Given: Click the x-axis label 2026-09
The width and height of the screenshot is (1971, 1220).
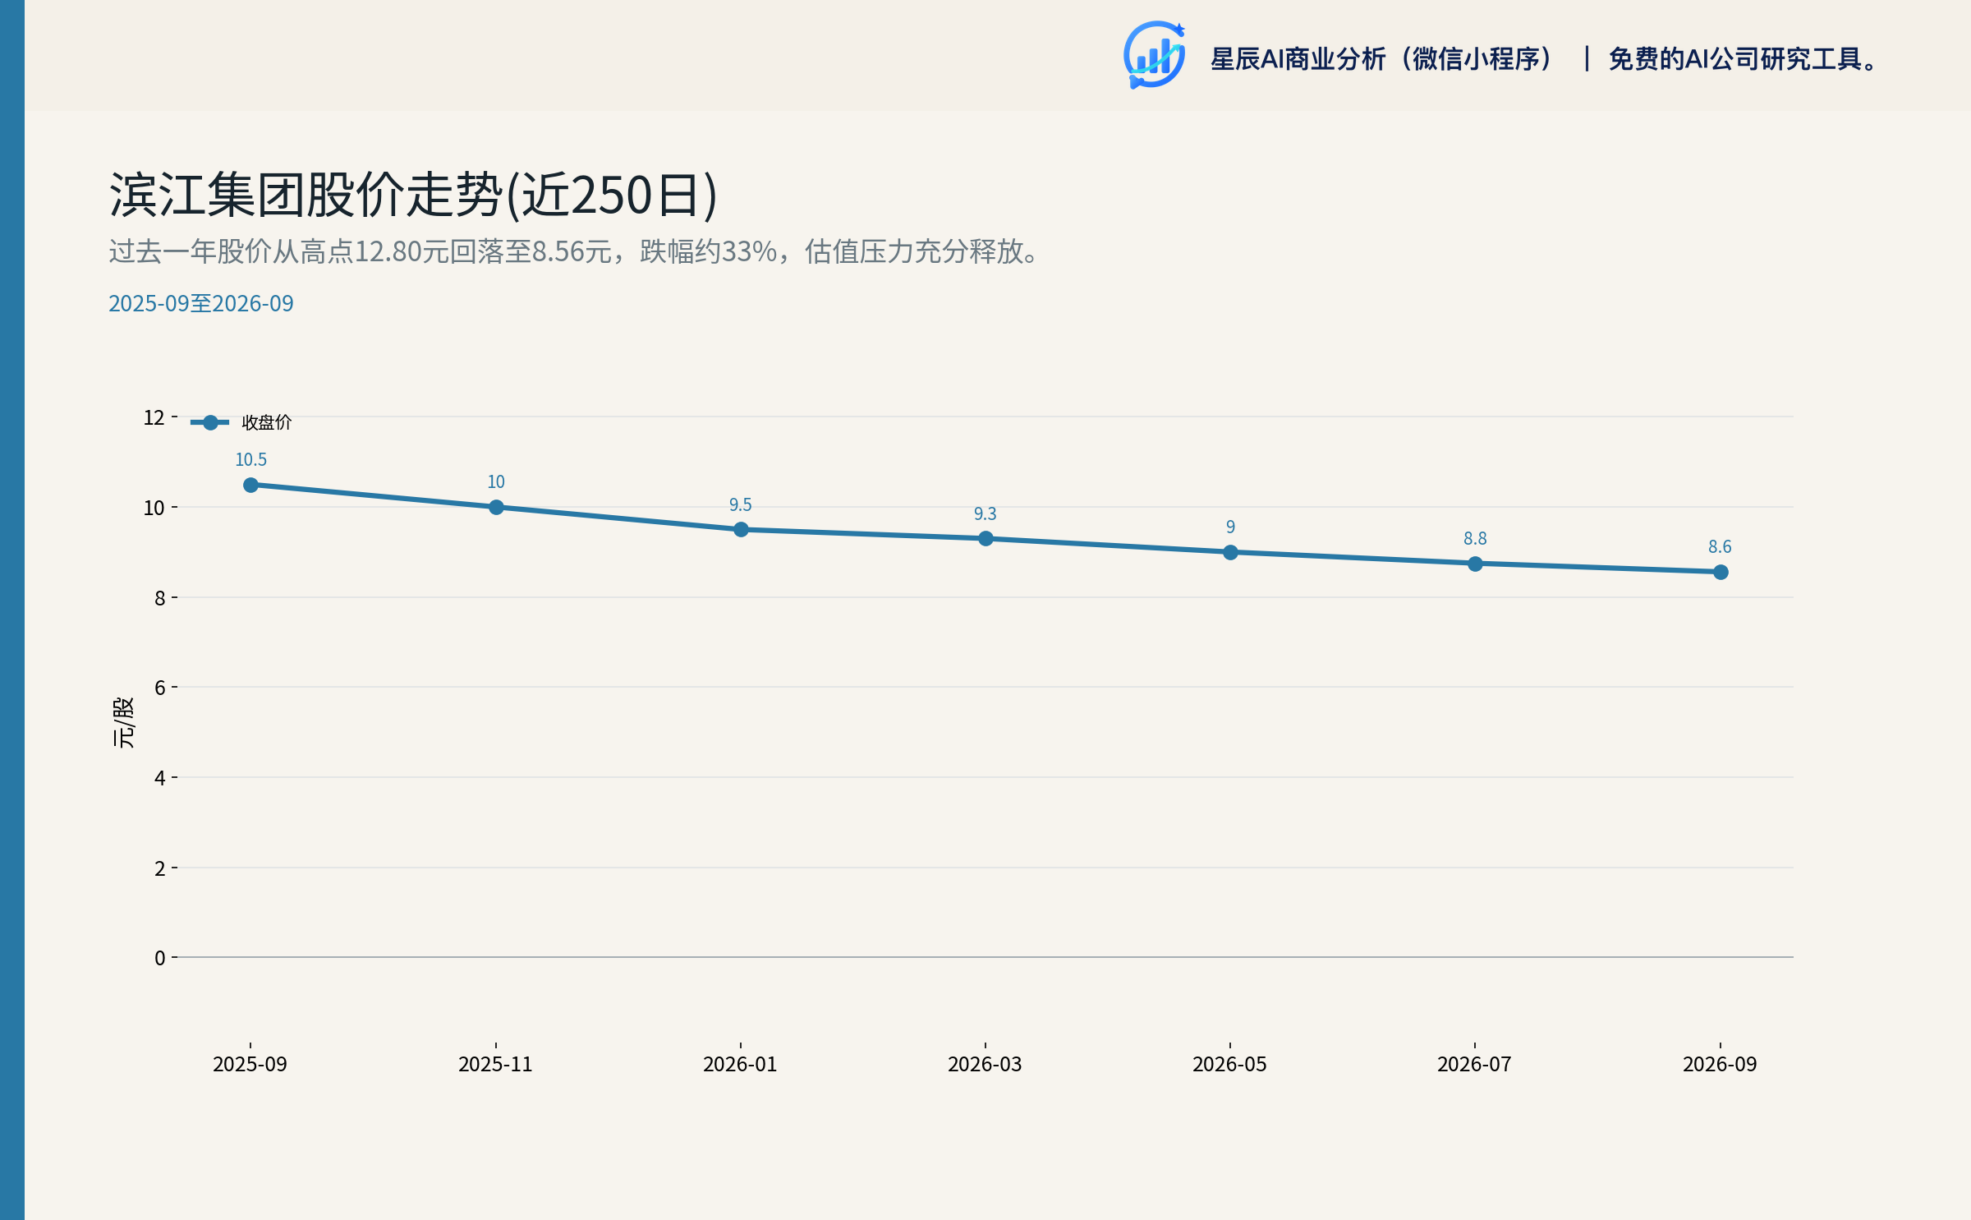Looking at the screenshot, I should click(x=1720, y=1064).
